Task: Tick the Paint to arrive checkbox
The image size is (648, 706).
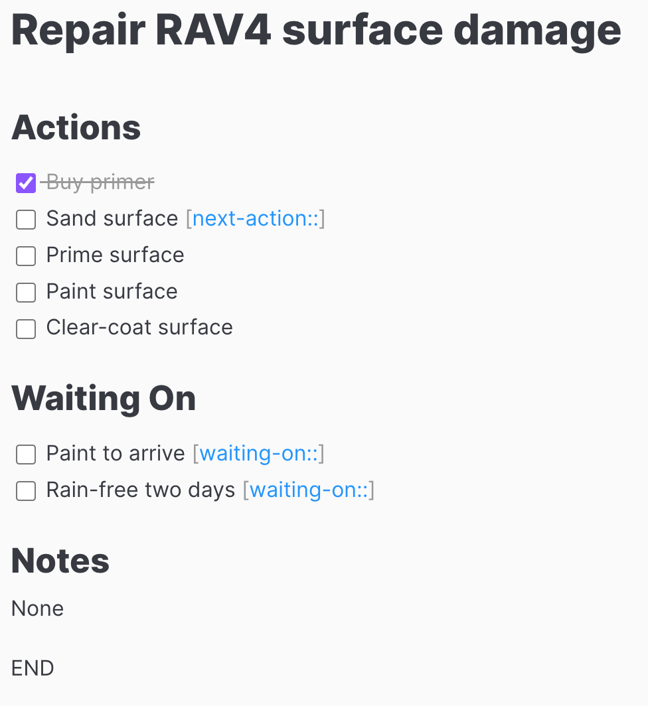Action: pos(26,455)
